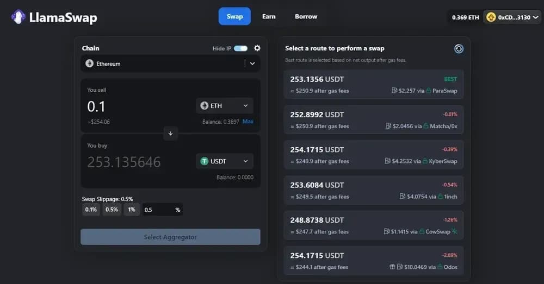Expand the Chain dropdown chevron
This screenshot has width=544, height=284.
tap(252, 64)
